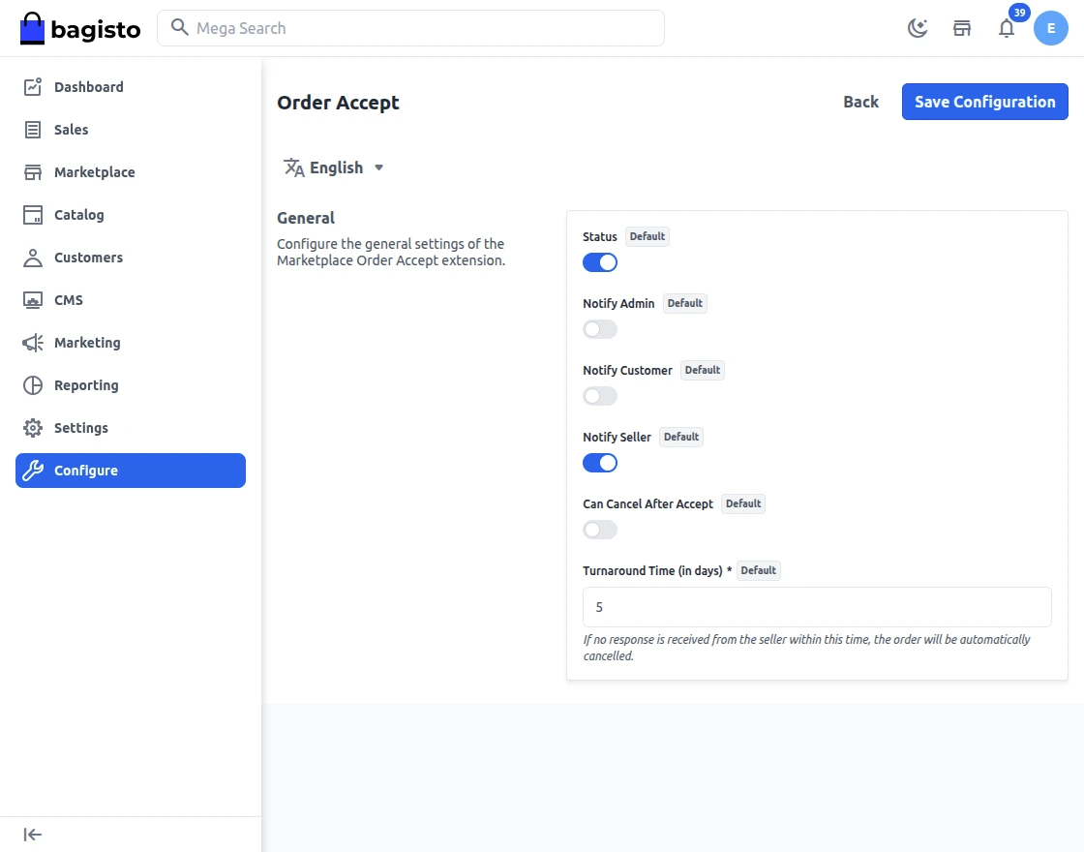Expand the English language dropdown

pos(335,167)
